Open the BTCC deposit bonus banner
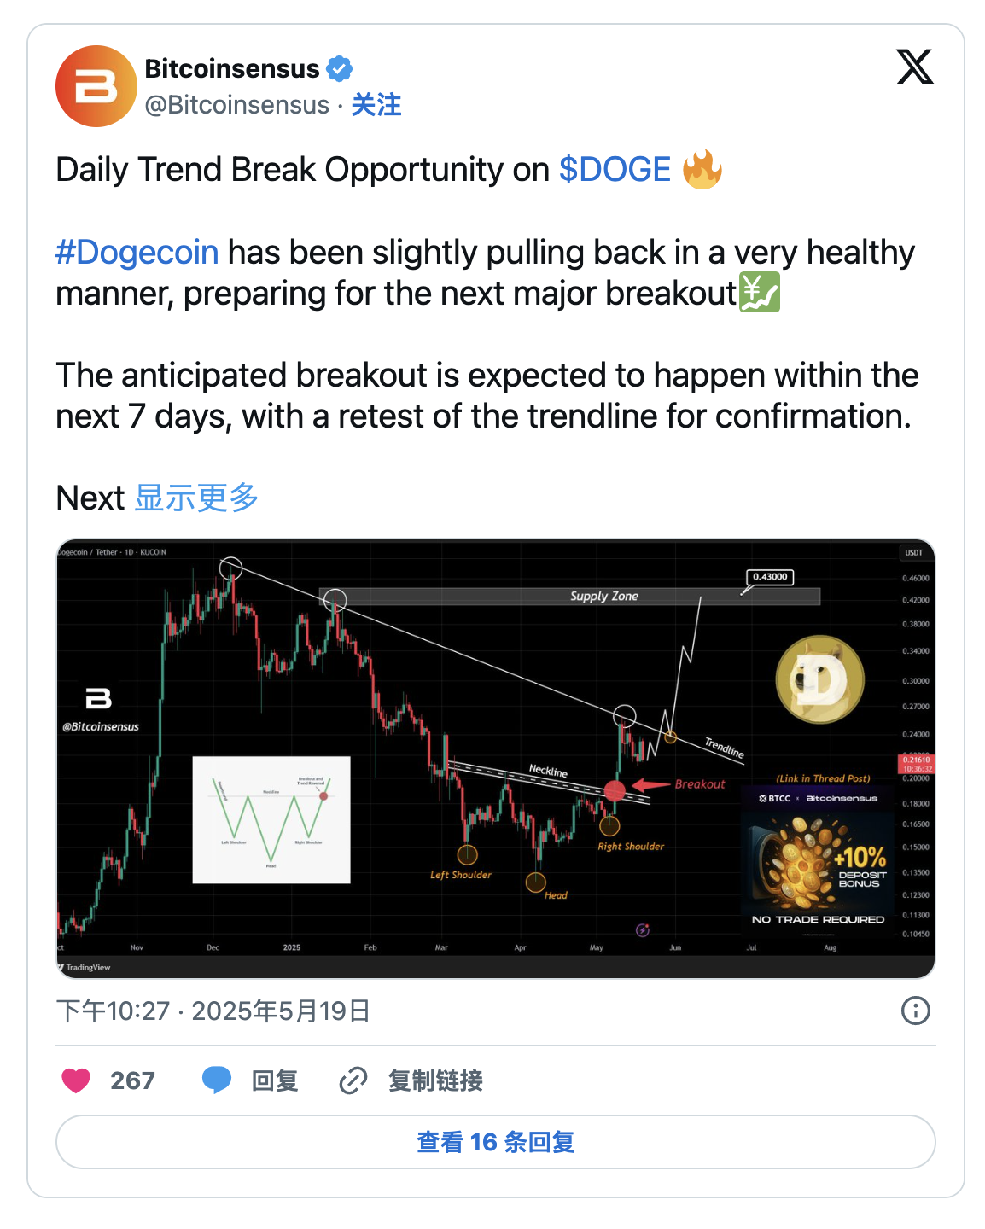The height and width of the screenshot is (1229, 985). click(817, 858)
